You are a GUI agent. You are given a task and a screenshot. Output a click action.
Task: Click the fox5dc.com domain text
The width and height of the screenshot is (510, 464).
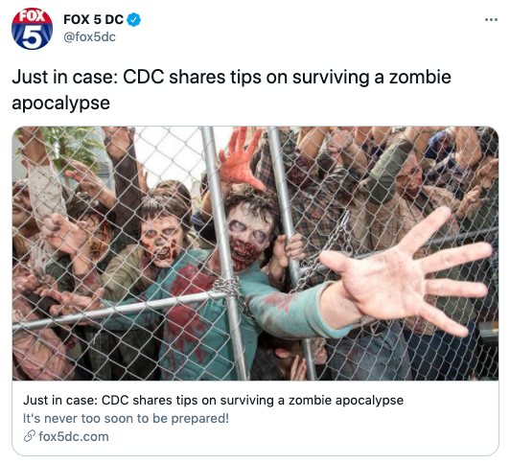coord(74,436)
